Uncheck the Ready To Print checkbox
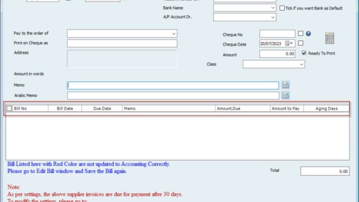The width and height of the screenshot is (359, 202). pyautogui.click(x=304, y=53)
